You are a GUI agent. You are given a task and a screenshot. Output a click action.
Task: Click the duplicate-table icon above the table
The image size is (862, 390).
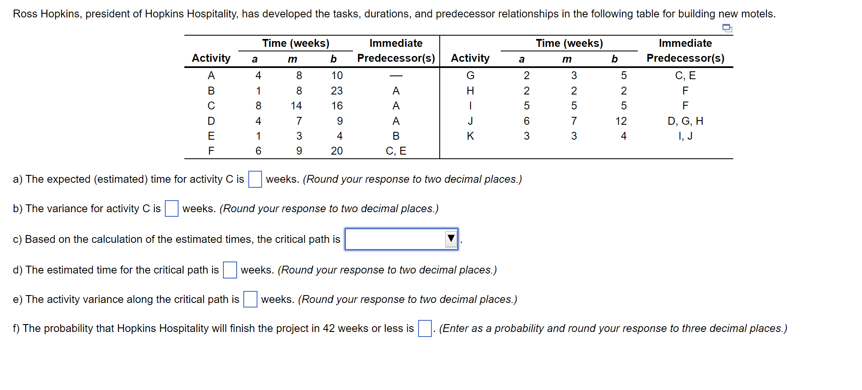click(727, 28)
